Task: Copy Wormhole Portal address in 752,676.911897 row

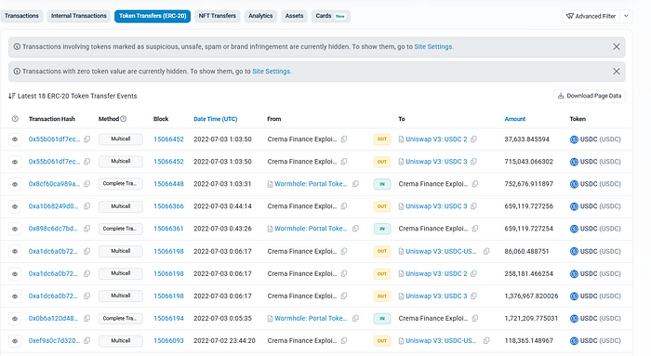Action: tap(356, 184)
